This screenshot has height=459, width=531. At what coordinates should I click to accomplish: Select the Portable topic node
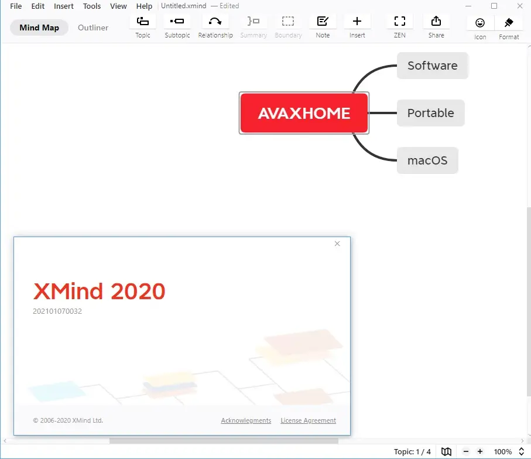tap(430, 113)
